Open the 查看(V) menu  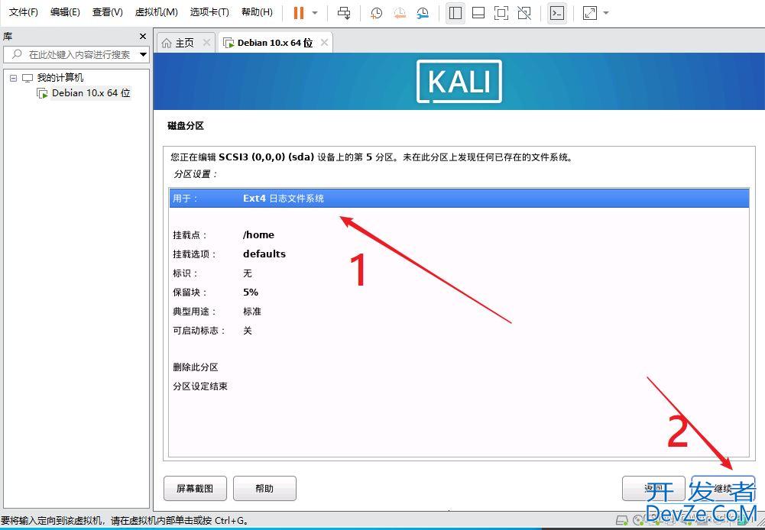[x=107, y=12]
